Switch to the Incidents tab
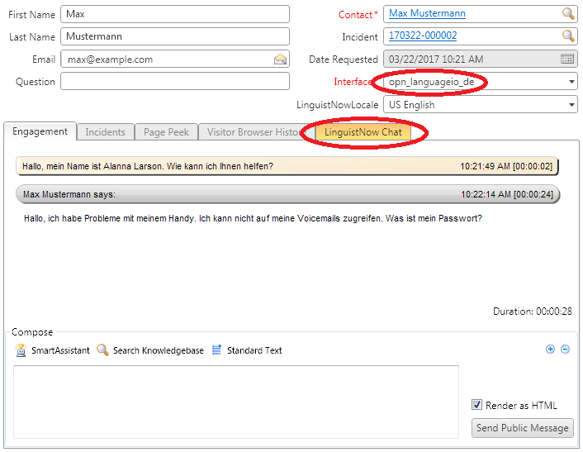The image size is (583, 452). (106, 132)
